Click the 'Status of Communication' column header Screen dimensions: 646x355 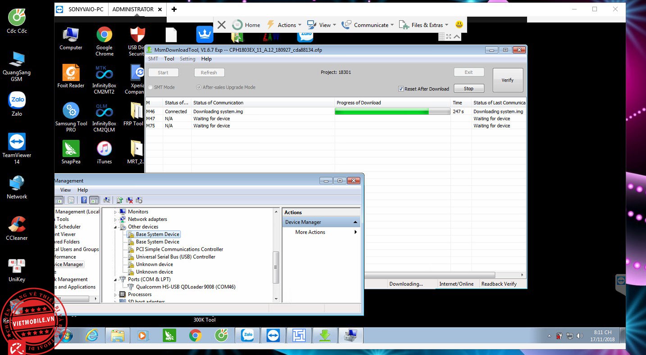point(263,103)
